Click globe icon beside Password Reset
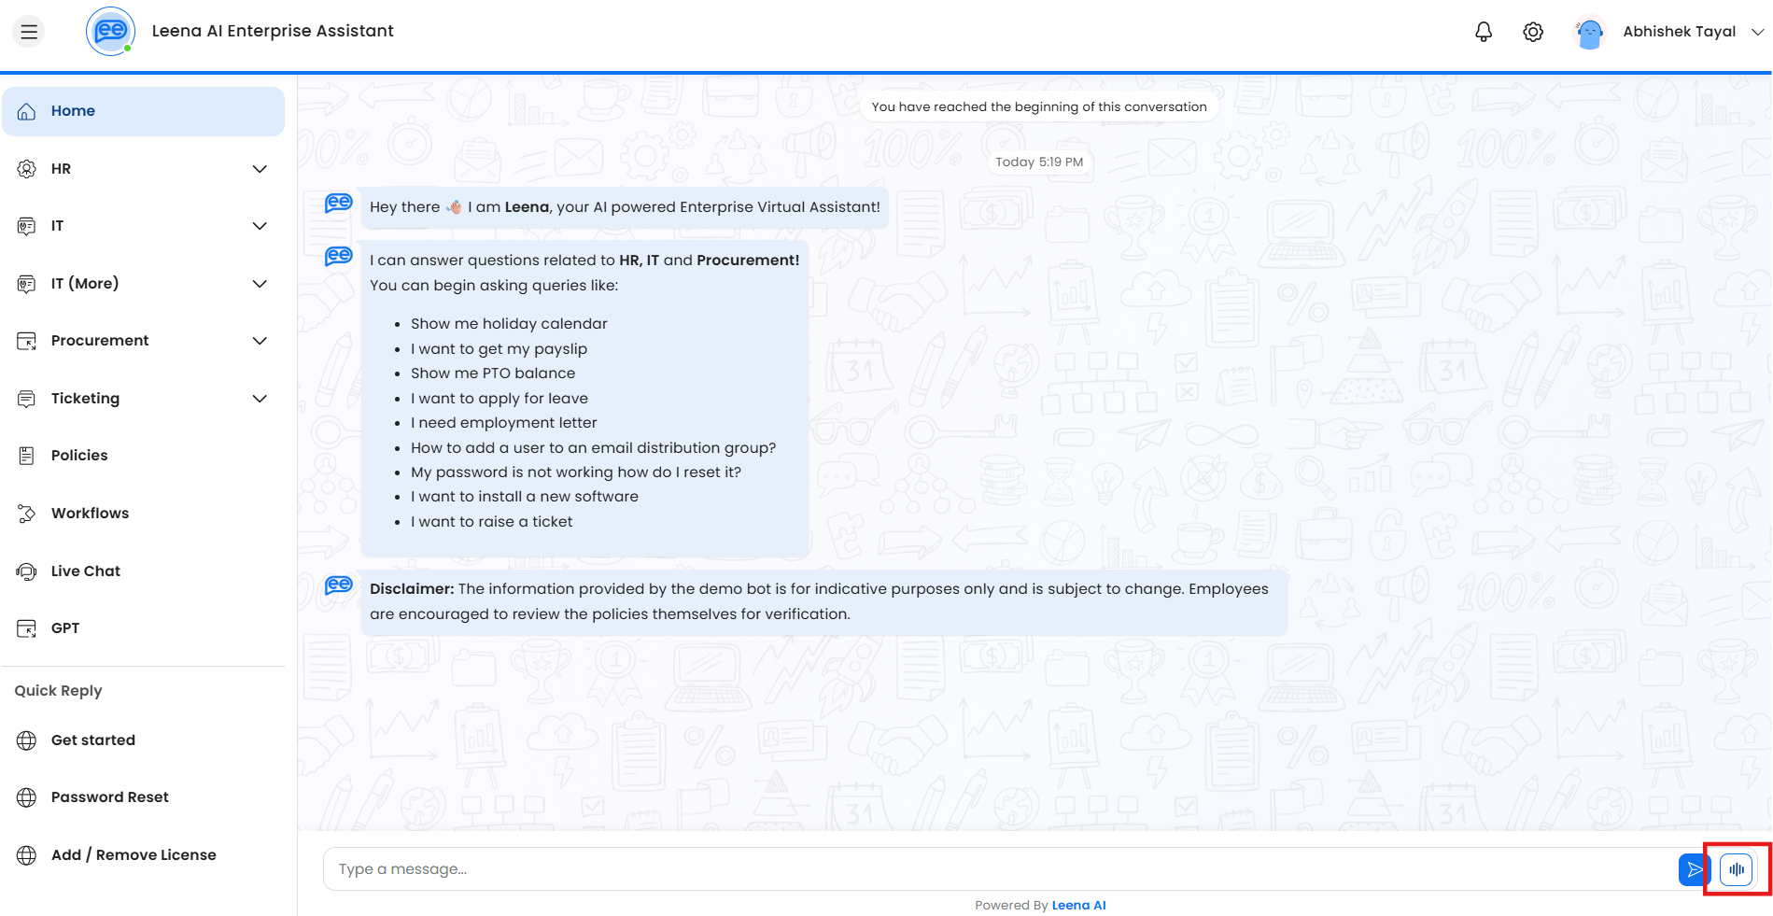The width and height of the screenshot is (1773, 916). tap(27, 797)
